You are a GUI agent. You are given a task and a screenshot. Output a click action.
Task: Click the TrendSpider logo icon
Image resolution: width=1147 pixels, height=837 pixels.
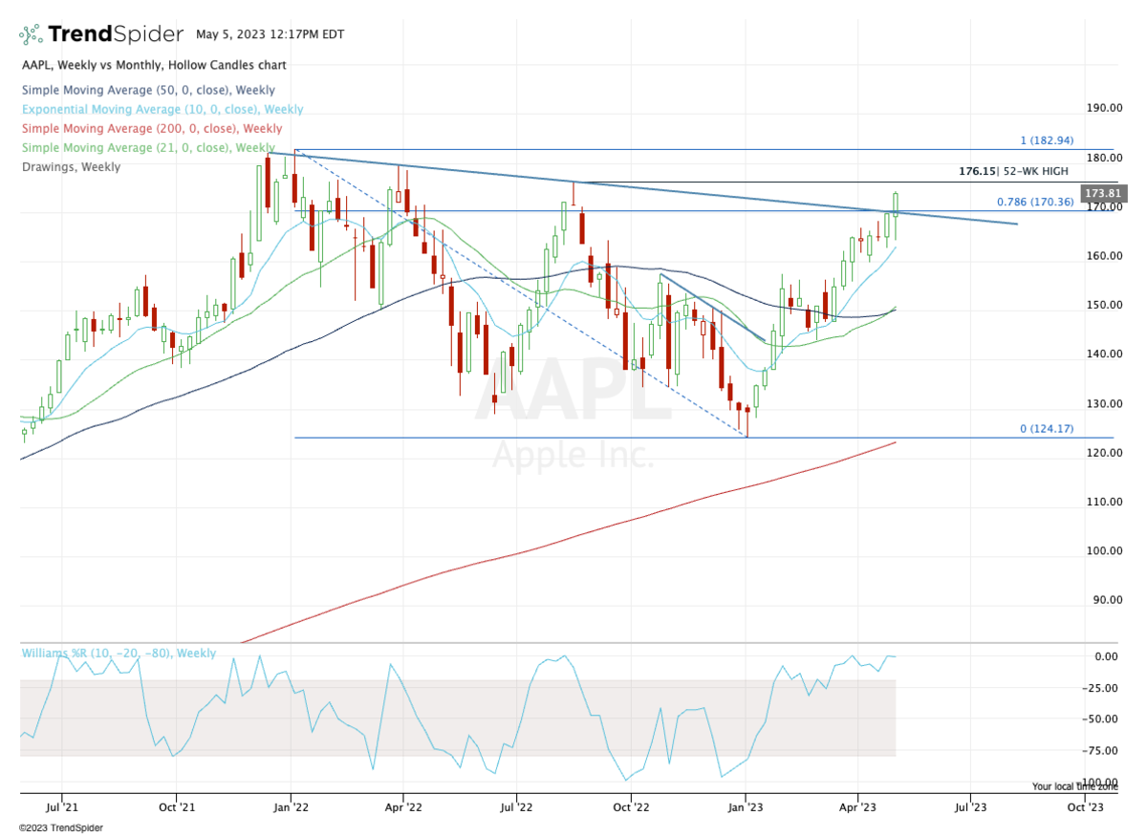[x=31, y=34]
